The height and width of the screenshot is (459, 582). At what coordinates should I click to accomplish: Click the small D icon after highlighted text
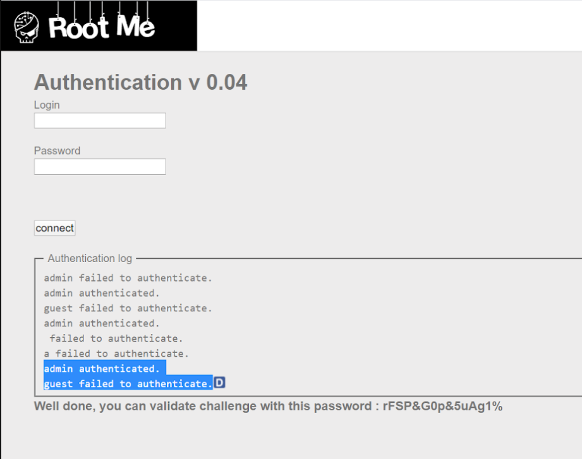[220, 383]
